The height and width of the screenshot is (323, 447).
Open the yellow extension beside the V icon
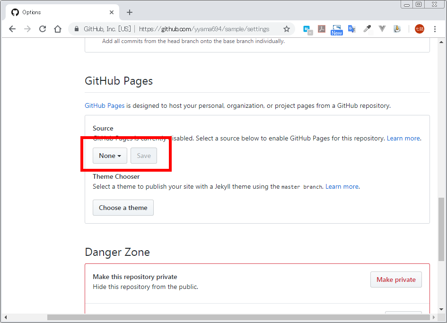(397, 29)
